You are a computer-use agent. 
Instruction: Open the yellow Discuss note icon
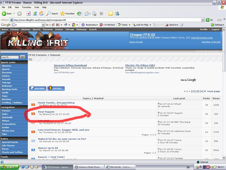[111, 14]
